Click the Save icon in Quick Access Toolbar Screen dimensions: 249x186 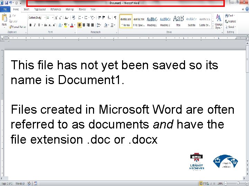[x=7, y=3]
